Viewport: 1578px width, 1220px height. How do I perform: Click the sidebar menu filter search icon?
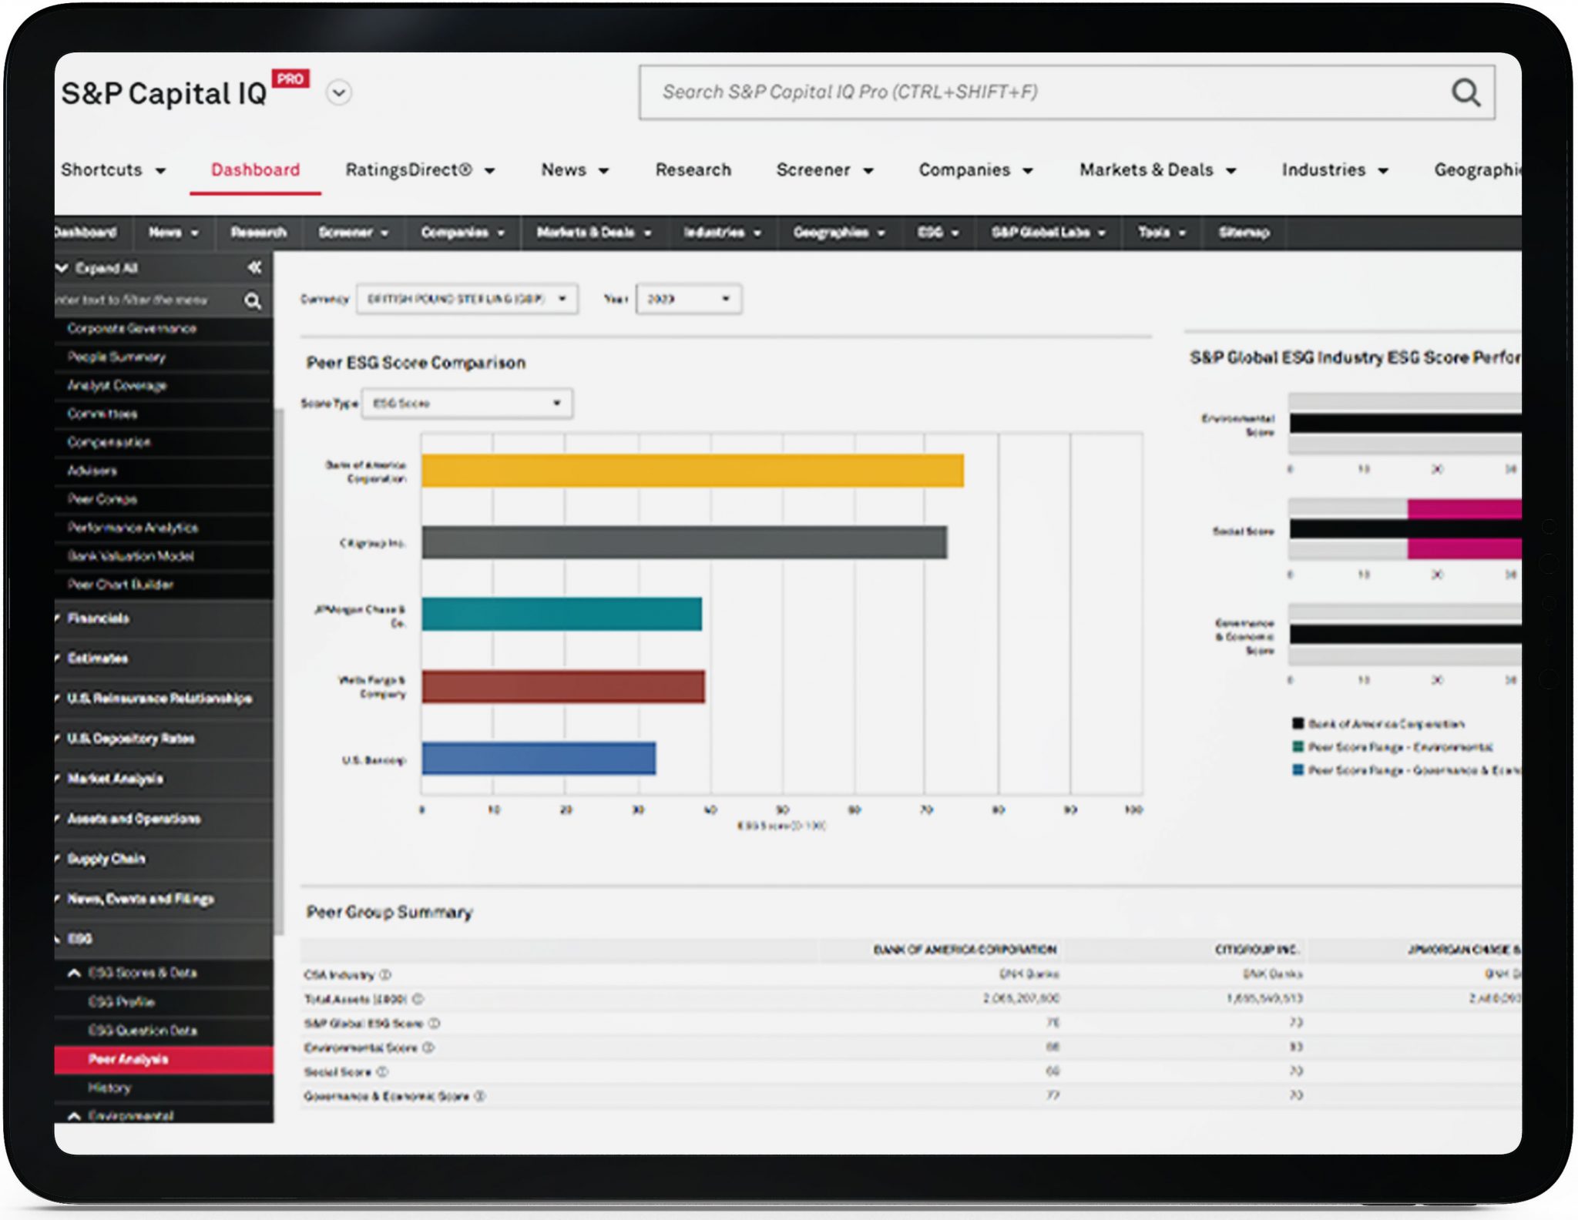tap(253, 300)
